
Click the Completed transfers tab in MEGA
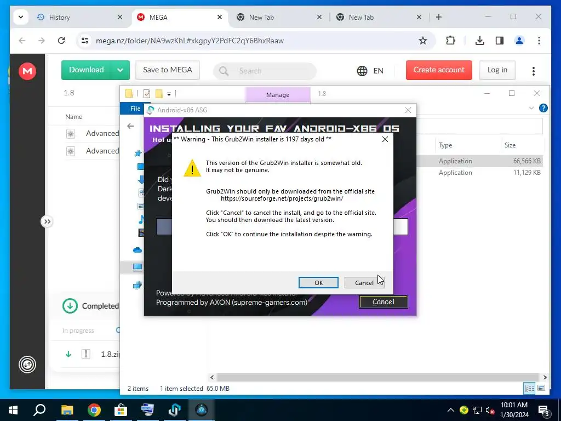90,306
